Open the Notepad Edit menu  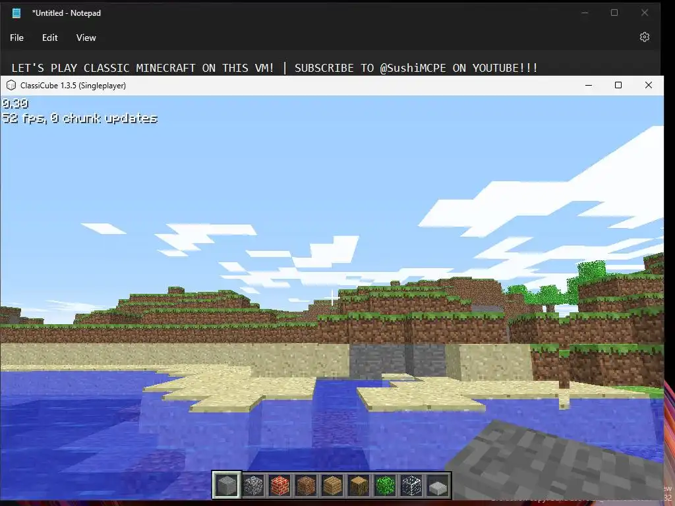click(x=50, y=38)
